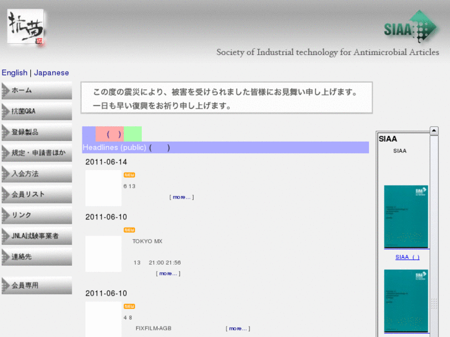This screenshot has width=450, height=337.
Task: Follow the SIAA ( ) link under brochure
Action: click(407, 257)
